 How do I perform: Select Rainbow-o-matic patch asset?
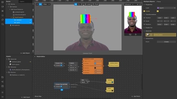tap(18, 75)
